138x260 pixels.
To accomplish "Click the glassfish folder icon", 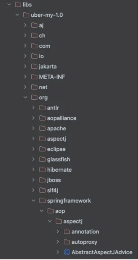I will (42, 159).
